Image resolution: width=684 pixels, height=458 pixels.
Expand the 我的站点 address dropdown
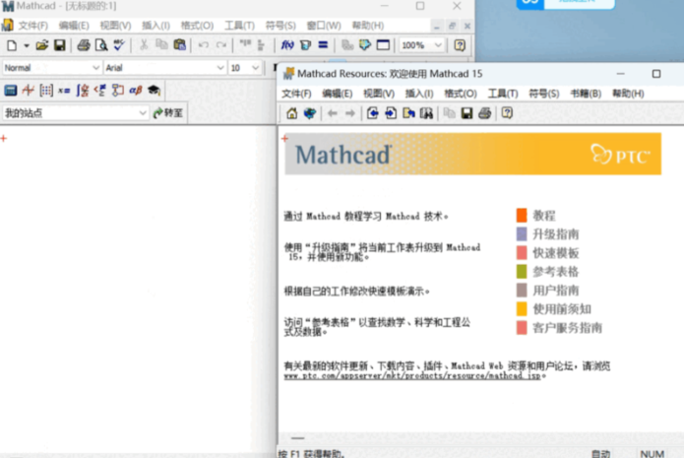tap(143, 113)
